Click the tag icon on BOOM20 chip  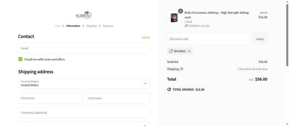click(x=171, y=51)
